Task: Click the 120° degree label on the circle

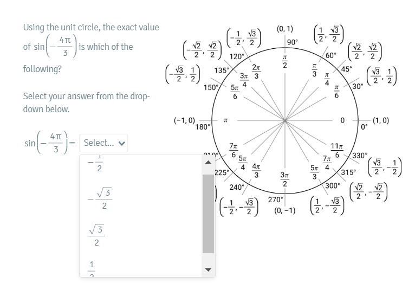Action: (237, 56)
